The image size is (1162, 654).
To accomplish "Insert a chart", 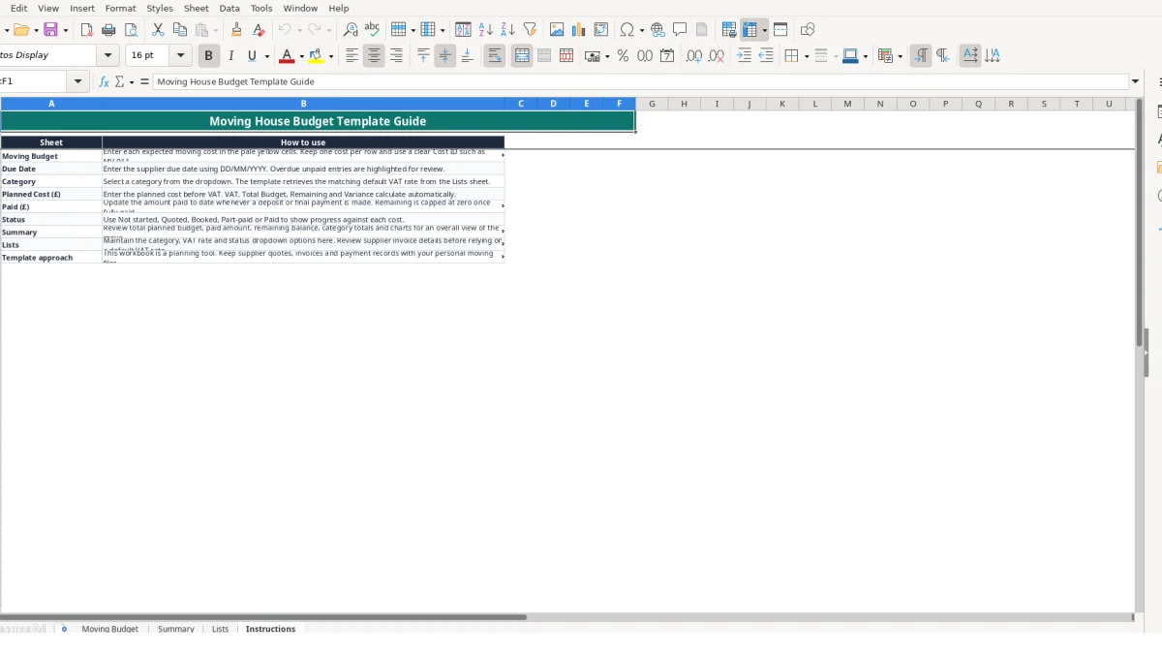I will (579, 30).
